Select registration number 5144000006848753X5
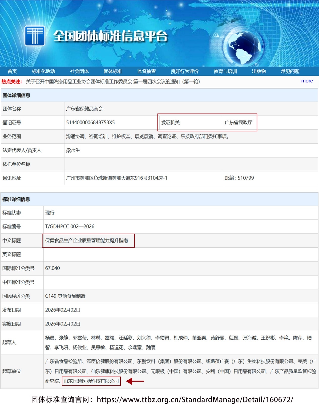Viewport: 319px width, 410px height. click(90, 123)
